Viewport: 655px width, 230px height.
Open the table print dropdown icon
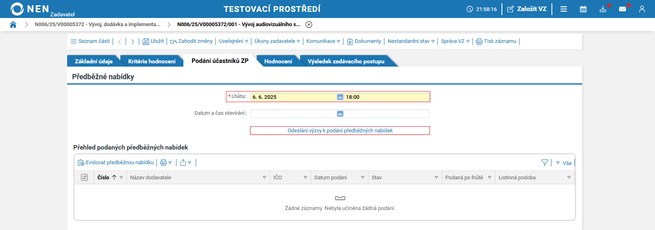(x=166, y=163)
